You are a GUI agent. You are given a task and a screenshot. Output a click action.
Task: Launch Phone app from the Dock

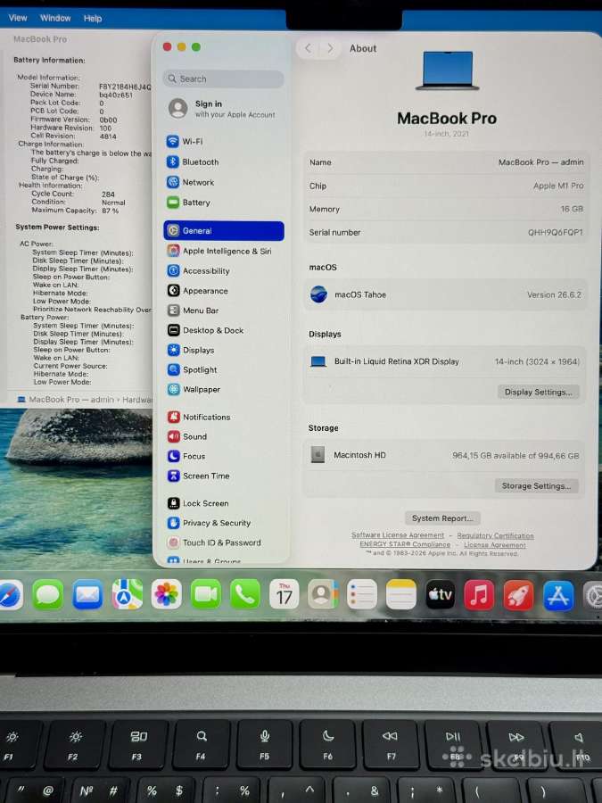pyautogui.click(x=244, y=594)
